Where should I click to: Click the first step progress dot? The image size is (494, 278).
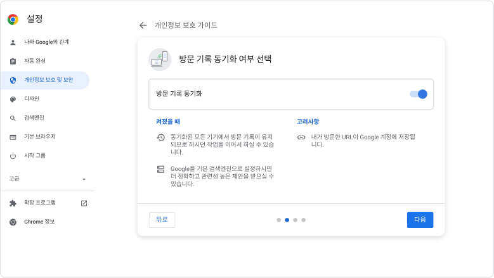(279, 220)
